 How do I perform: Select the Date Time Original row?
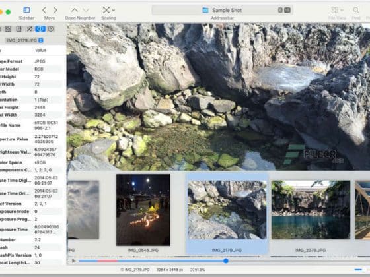coord(30,193)
